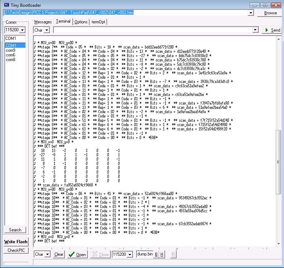Toggle the B binary dump button
This screenshot has height=268, width=284.
(x=156, y=254)
